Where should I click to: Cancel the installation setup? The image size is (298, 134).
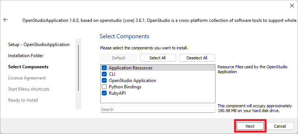280,126
